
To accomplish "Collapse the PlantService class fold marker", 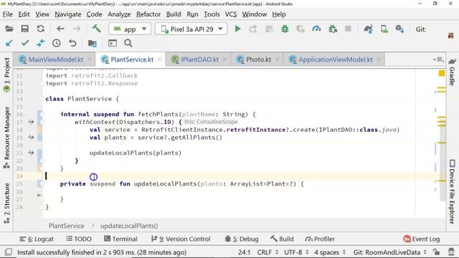I will (42, 99).
